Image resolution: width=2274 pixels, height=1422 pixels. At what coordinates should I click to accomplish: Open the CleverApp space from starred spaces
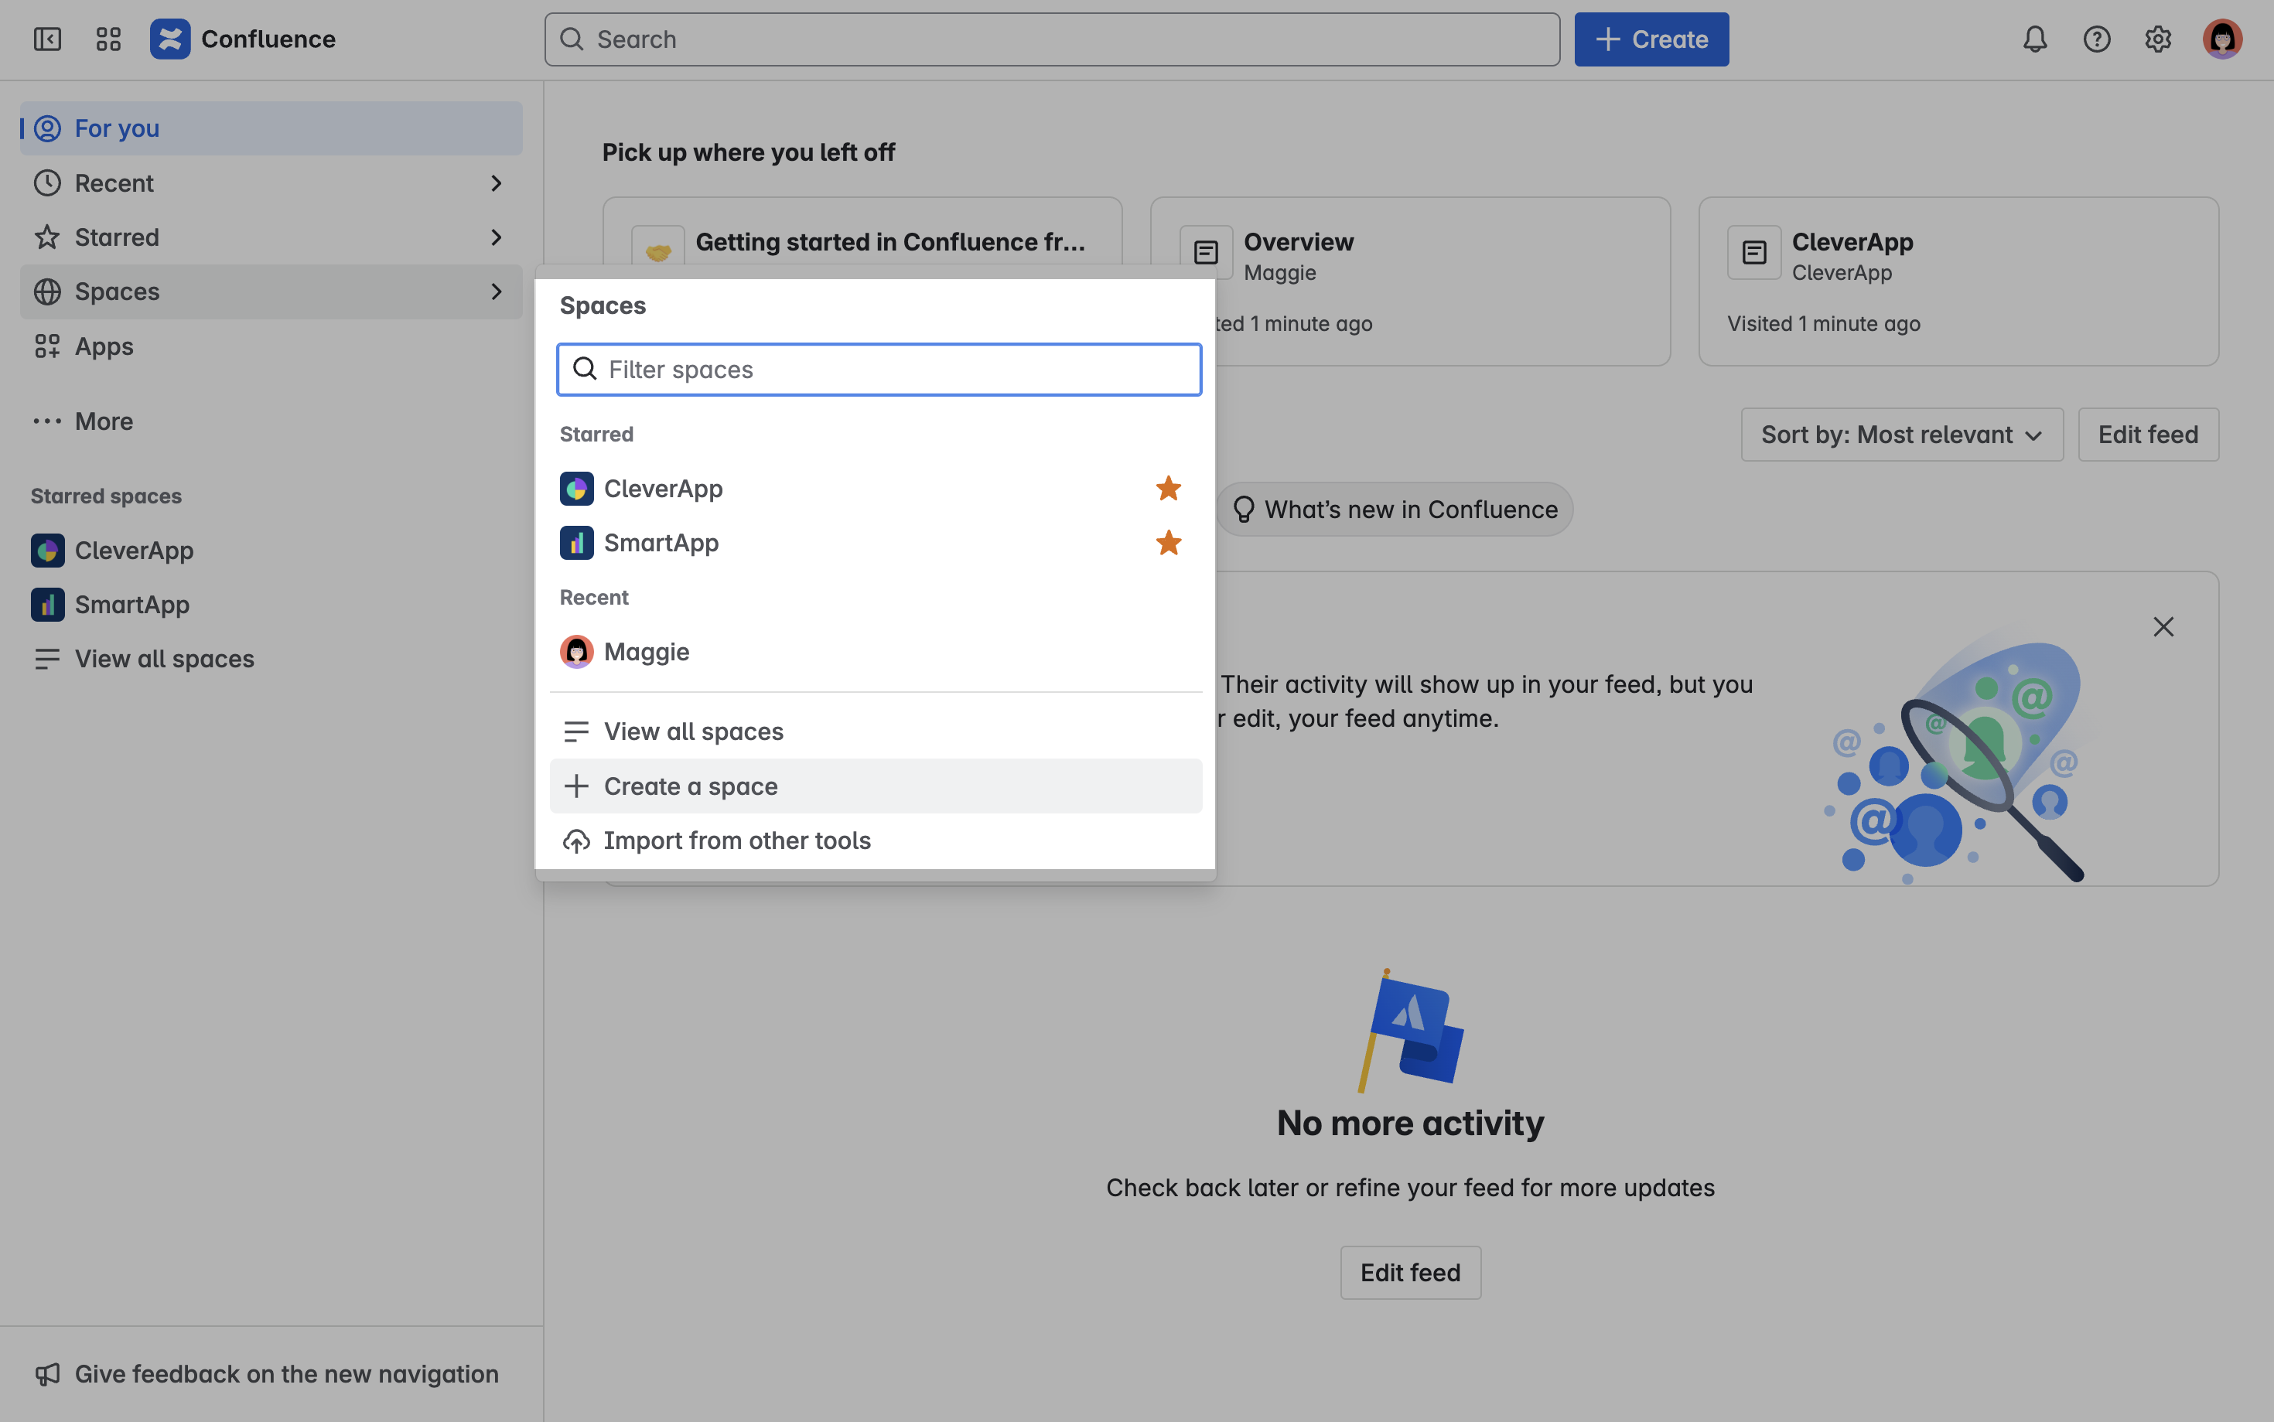(135, 551)
